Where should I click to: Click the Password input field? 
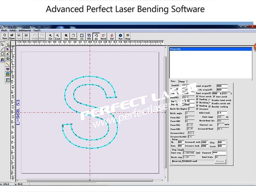(219, 152)
